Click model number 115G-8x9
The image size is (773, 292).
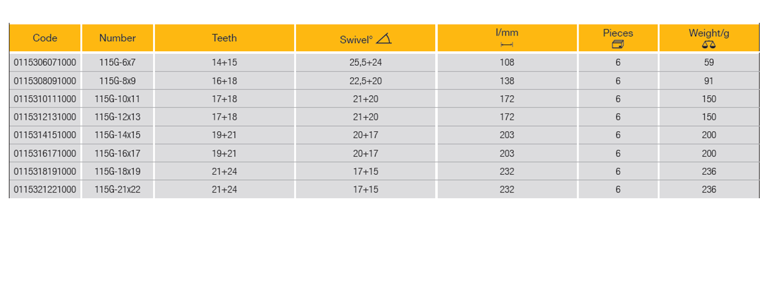point(118,81)
